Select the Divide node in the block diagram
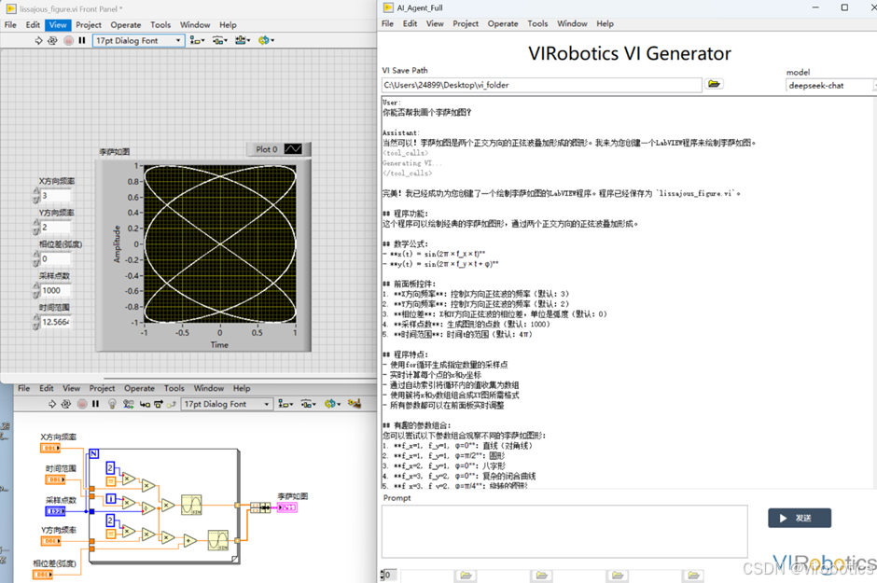 (x=147, y=508)
